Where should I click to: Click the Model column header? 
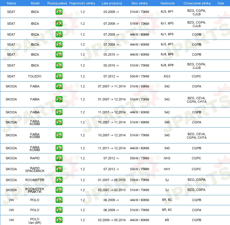(35, 3)
